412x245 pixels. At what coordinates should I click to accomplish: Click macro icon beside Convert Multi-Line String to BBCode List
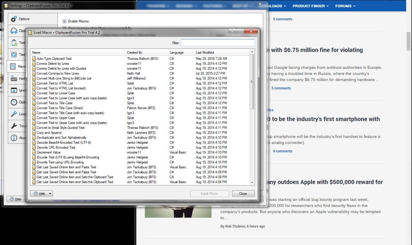34,78
